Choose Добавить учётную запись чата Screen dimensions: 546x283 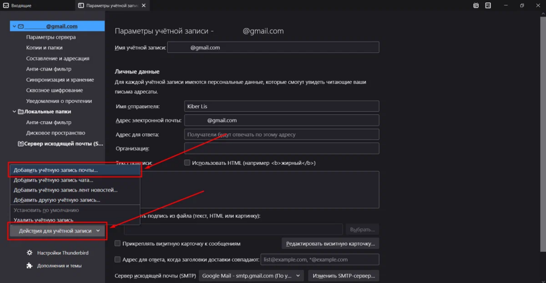75,180
